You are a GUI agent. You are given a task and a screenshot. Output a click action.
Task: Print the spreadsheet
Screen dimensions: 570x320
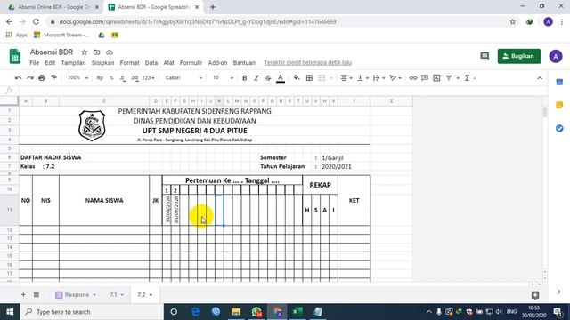(x=42, y=78)
